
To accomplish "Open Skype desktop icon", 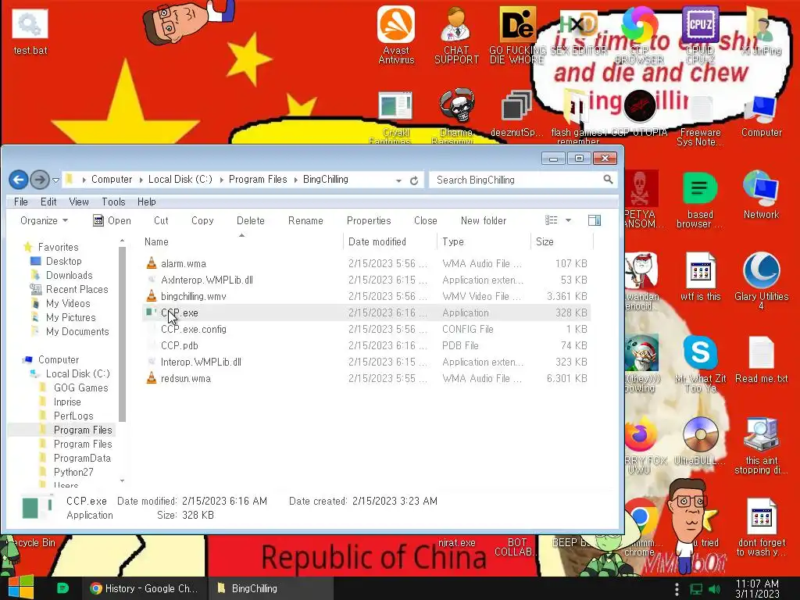I will [x=700, y=363].
